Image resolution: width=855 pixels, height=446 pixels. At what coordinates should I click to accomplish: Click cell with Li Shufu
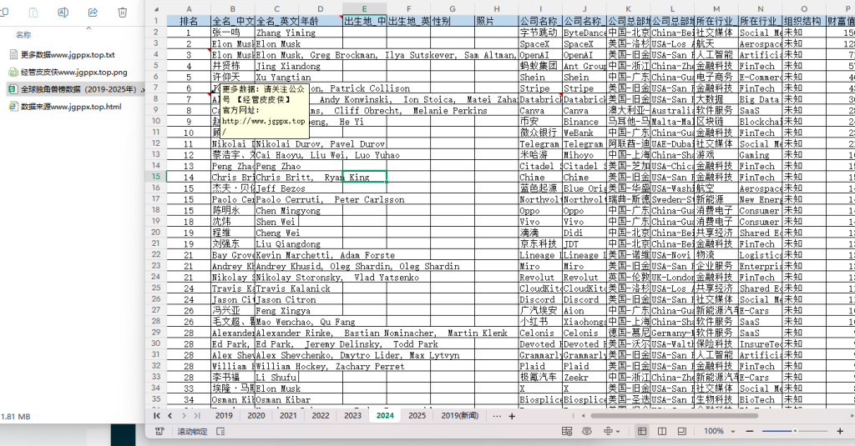pyautogui.click(x=276, y=378)
